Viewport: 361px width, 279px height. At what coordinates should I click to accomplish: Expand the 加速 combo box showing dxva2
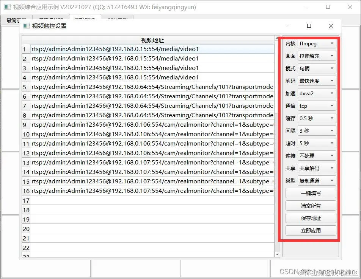click(317, 93)
